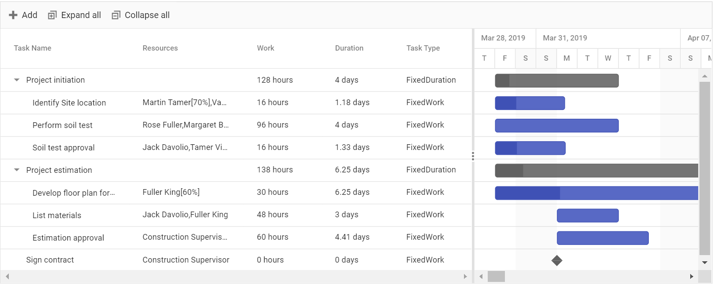Click the chart horizontal scrollbar right arrow
Screen dimensions: 714x285
click(x=692, y=277)
